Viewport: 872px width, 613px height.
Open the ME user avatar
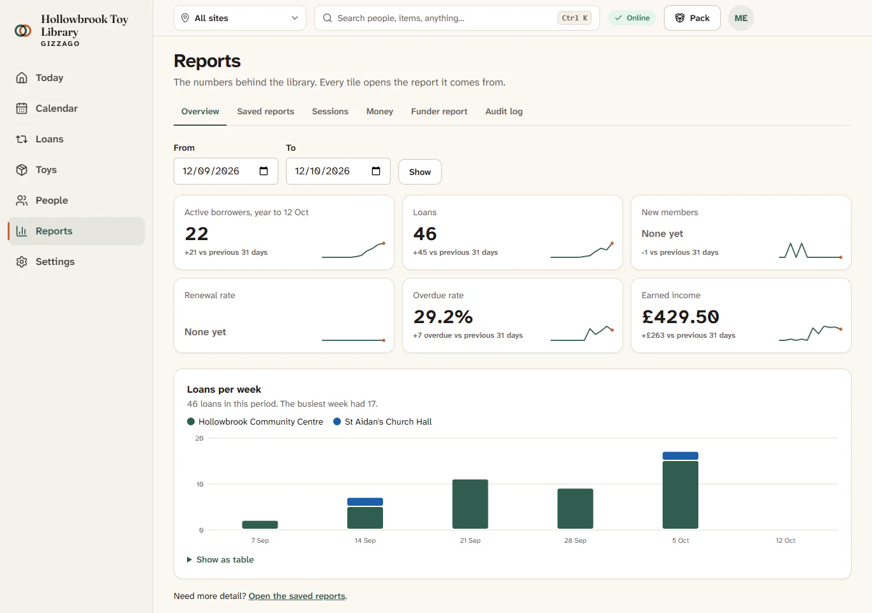(741, 18)
